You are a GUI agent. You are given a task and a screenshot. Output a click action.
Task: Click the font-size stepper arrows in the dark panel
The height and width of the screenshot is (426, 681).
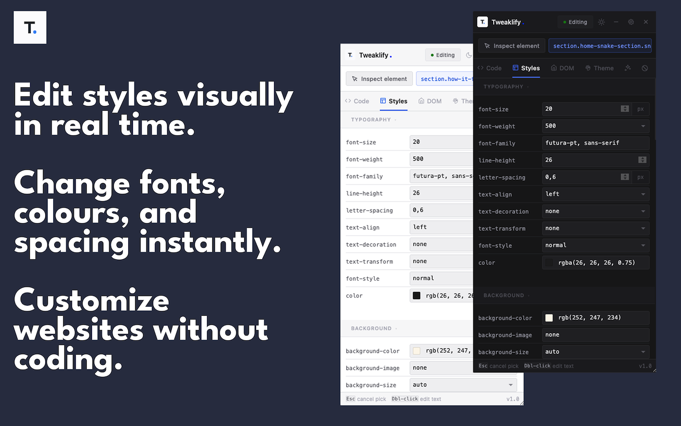(625, 109)
